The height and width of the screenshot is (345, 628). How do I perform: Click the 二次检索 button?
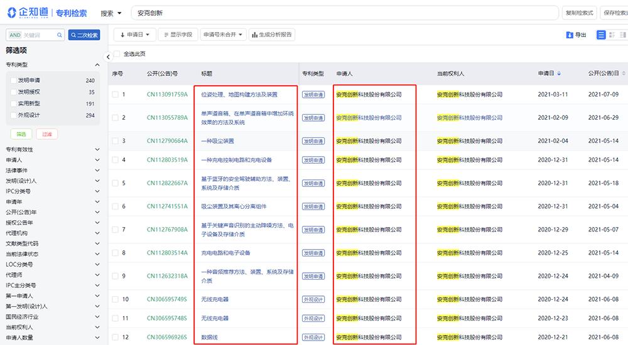pyautogui.click(x=84, y=35)
